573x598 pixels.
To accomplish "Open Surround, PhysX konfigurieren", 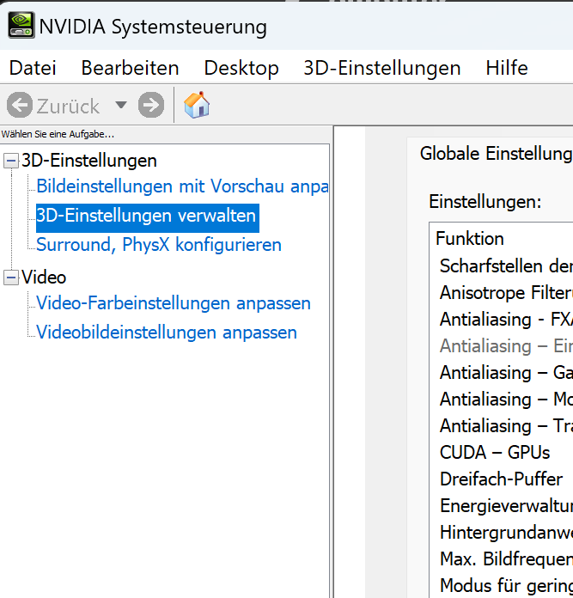I will click(159, 245).
